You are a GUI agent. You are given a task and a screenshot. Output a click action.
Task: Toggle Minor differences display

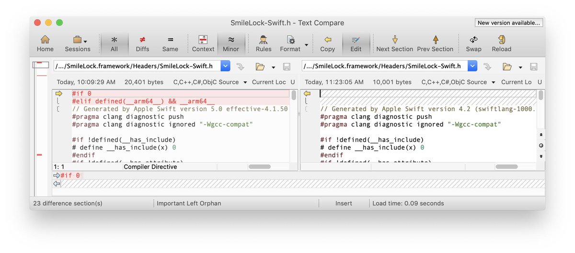click(x=231, y=43)
